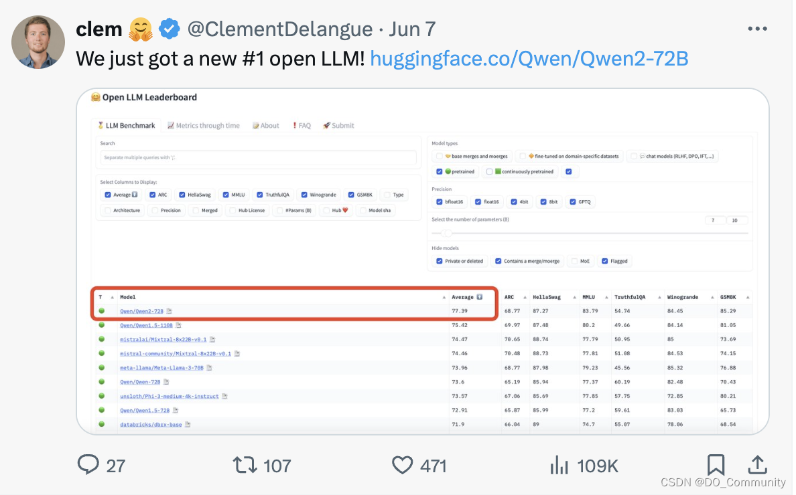Check the MoE hide-models checkbox
Screen dimensions: 796x495
click(x=575, y=261)
